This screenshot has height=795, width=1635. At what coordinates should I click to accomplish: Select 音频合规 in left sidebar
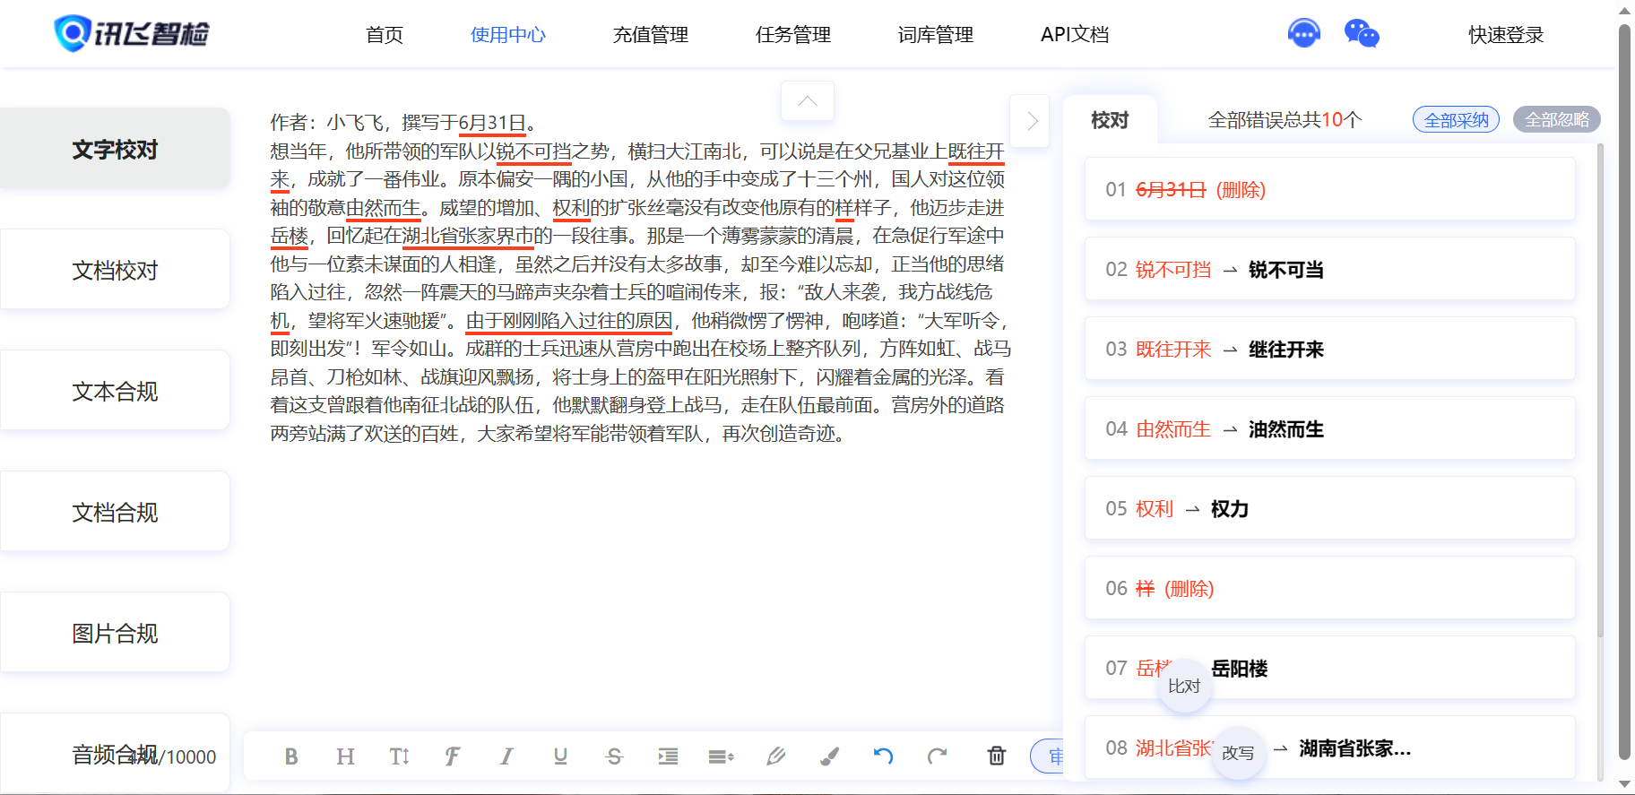tap(115, 753)
